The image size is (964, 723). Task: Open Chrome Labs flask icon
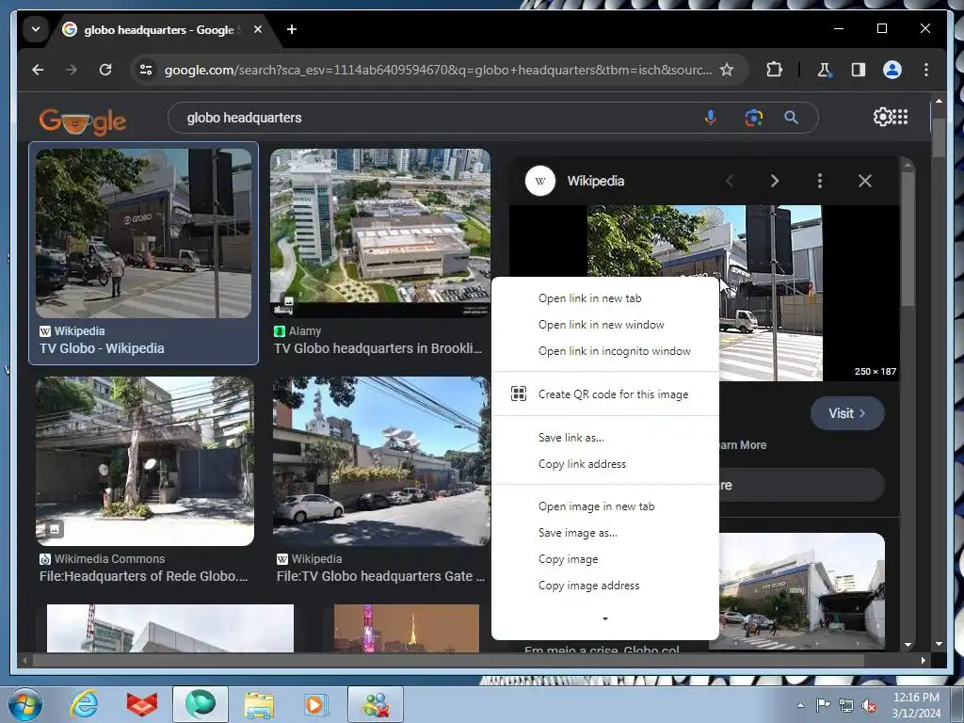coord(824,70)
